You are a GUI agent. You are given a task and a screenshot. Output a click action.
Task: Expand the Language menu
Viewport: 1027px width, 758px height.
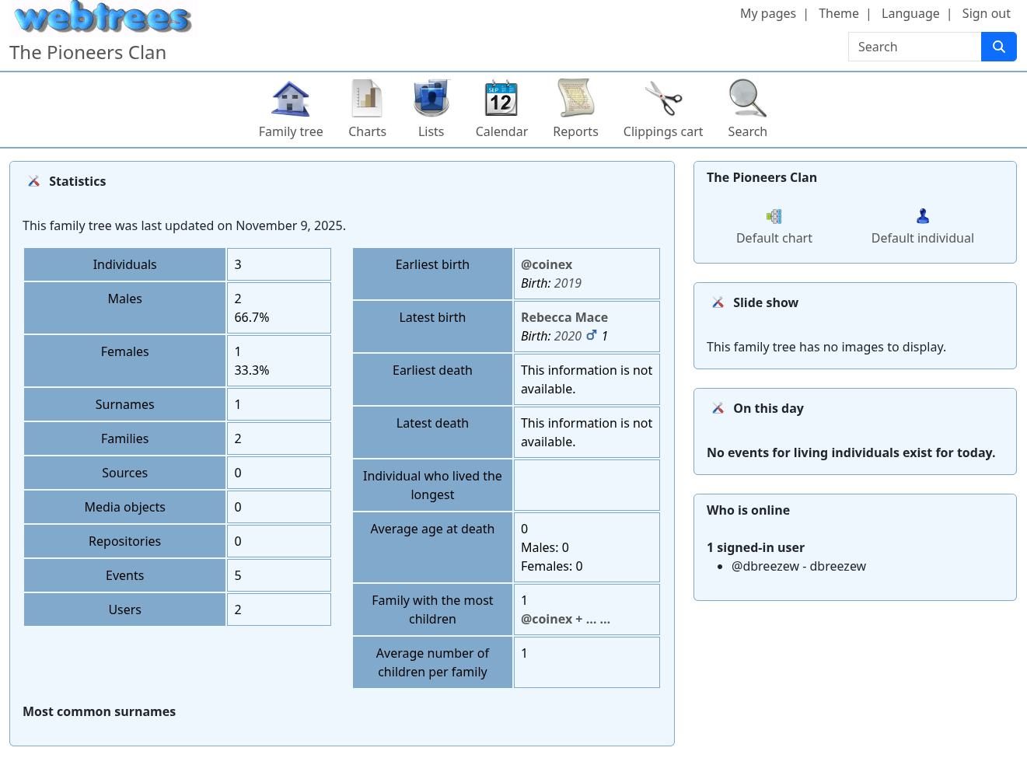[910, 13]
